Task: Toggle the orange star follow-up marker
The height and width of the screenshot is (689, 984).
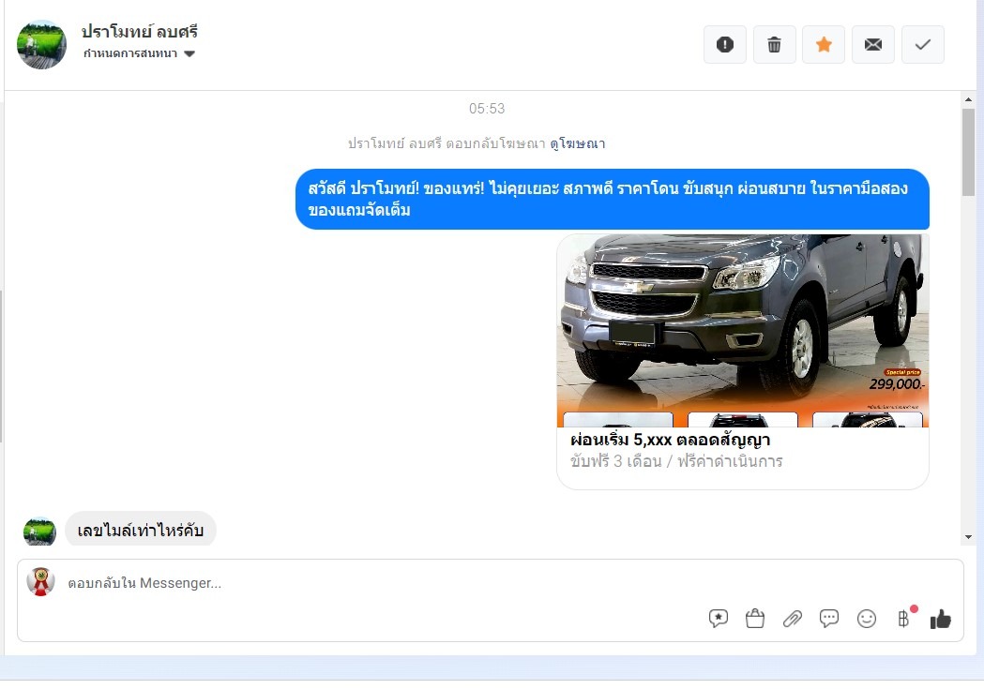Action: (824, 44)
